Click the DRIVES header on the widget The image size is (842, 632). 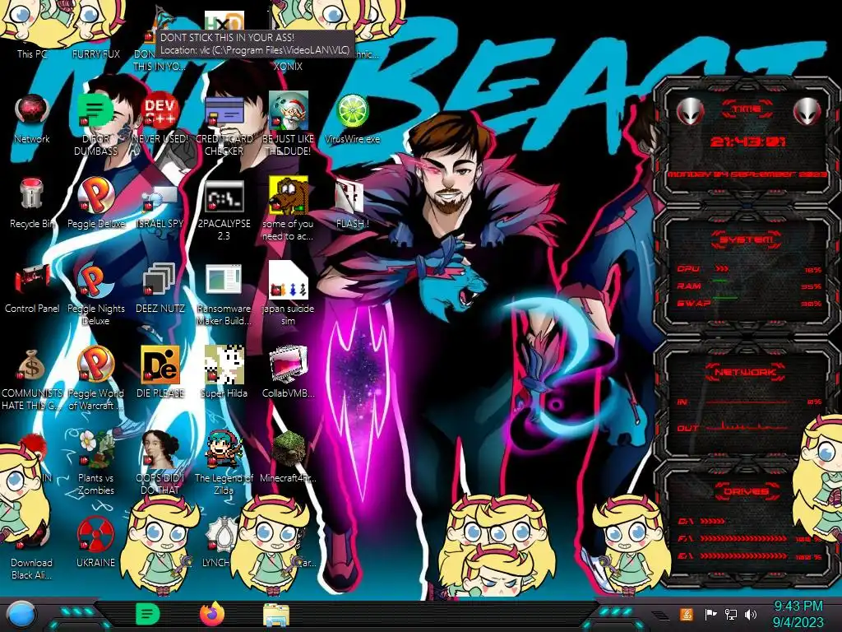[x=747, y=491]
